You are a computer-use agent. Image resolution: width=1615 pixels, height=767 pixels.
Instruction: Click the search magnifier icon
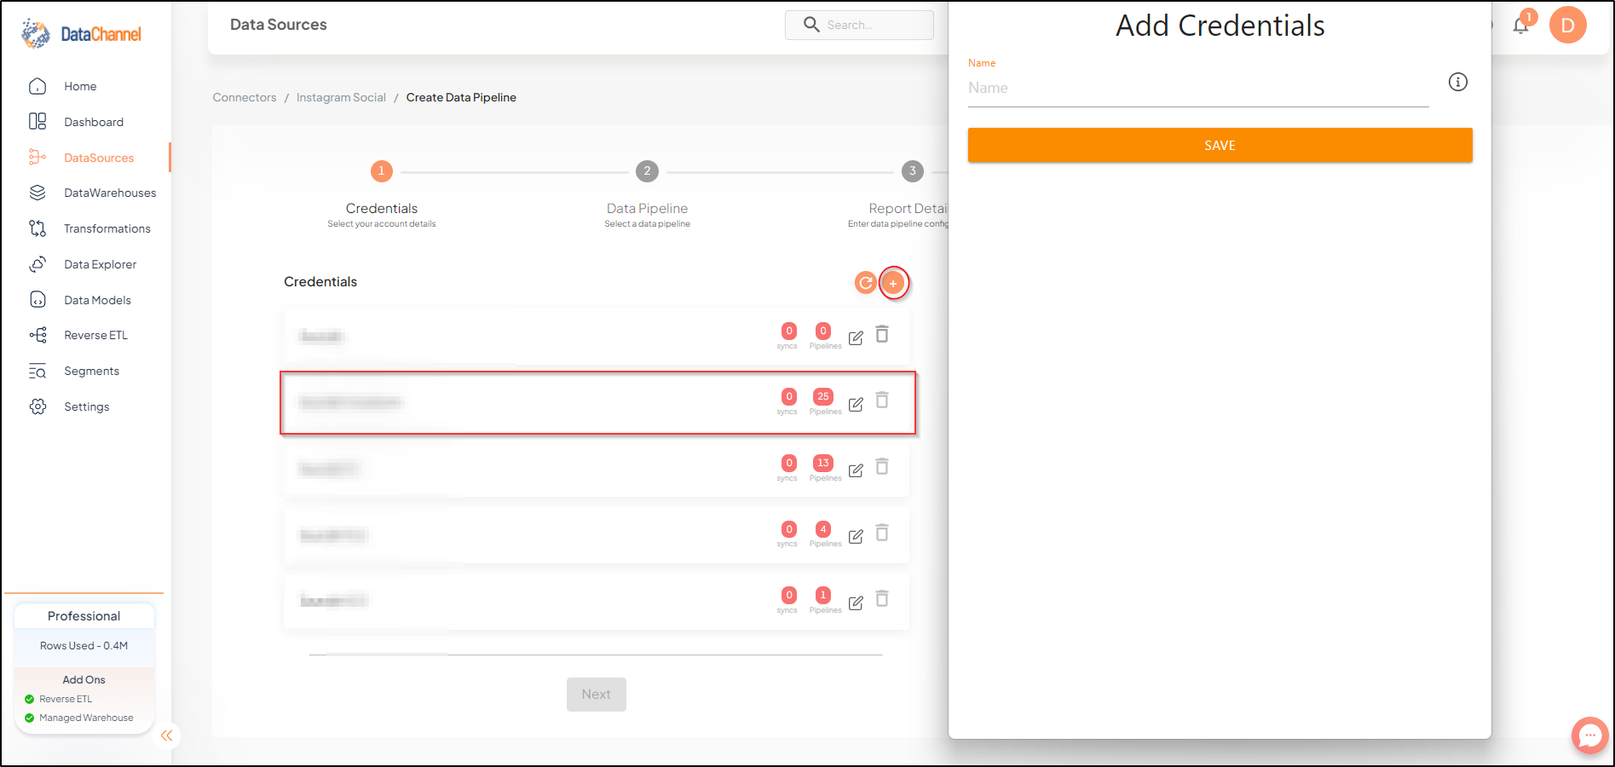811,25
